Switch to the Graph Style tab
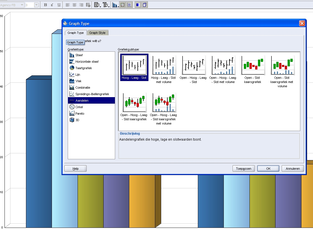Image resolution: width=313 pixels, height=229 pixels. click(x=97, y=33)
